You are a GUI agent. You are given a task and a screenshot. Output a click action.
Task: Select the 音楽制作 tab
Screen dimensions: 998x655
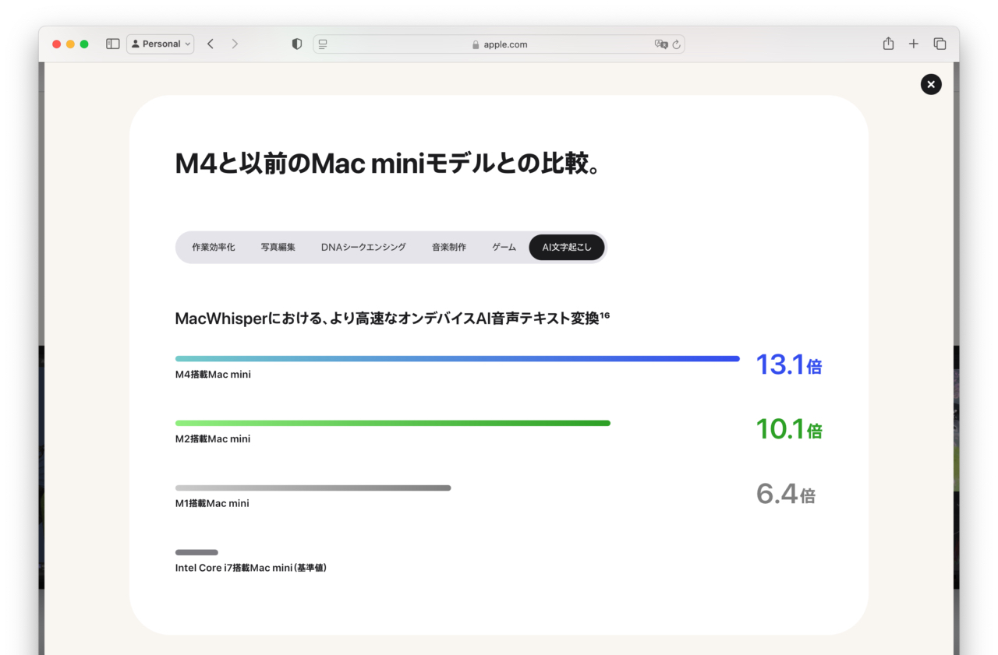[x=449, y=247]
